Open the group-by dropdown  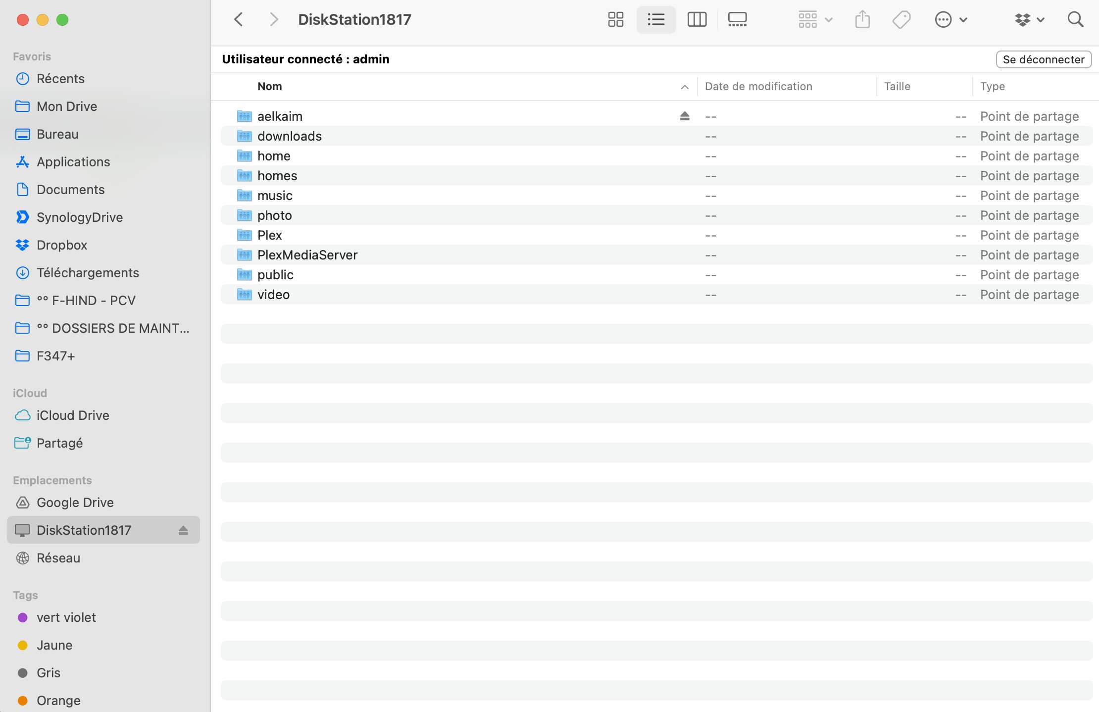pyautogui.click(x=815, y=20)
